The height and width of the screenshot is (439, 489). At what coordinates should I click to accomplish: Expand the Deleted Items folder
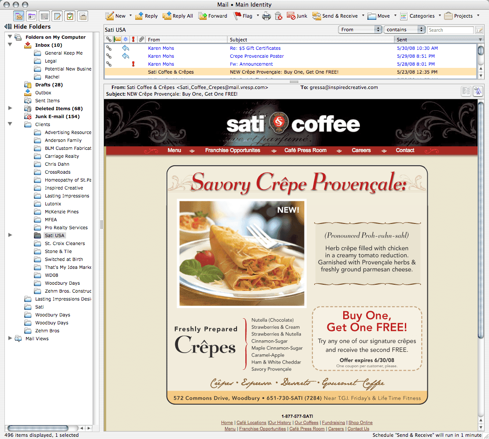[x=11, y=108]
